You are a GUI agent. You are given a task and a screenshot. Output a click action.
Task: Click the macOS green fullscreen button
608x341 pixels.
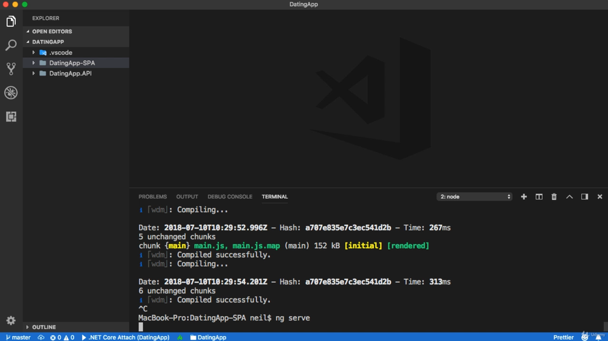click(25, 4)
